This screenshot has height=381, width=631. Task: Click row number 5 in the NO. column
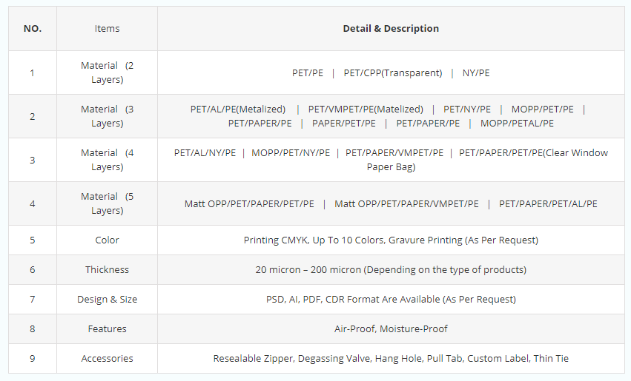[33, 240]
